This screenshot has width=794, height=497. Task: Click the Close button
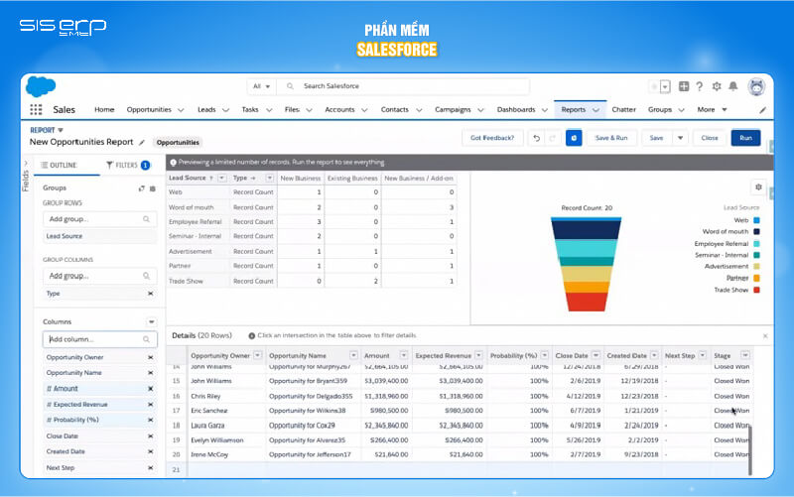pos(710,138)
